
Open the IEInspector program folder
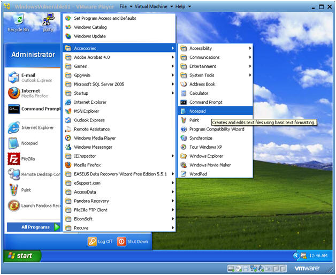click(119, 156)
